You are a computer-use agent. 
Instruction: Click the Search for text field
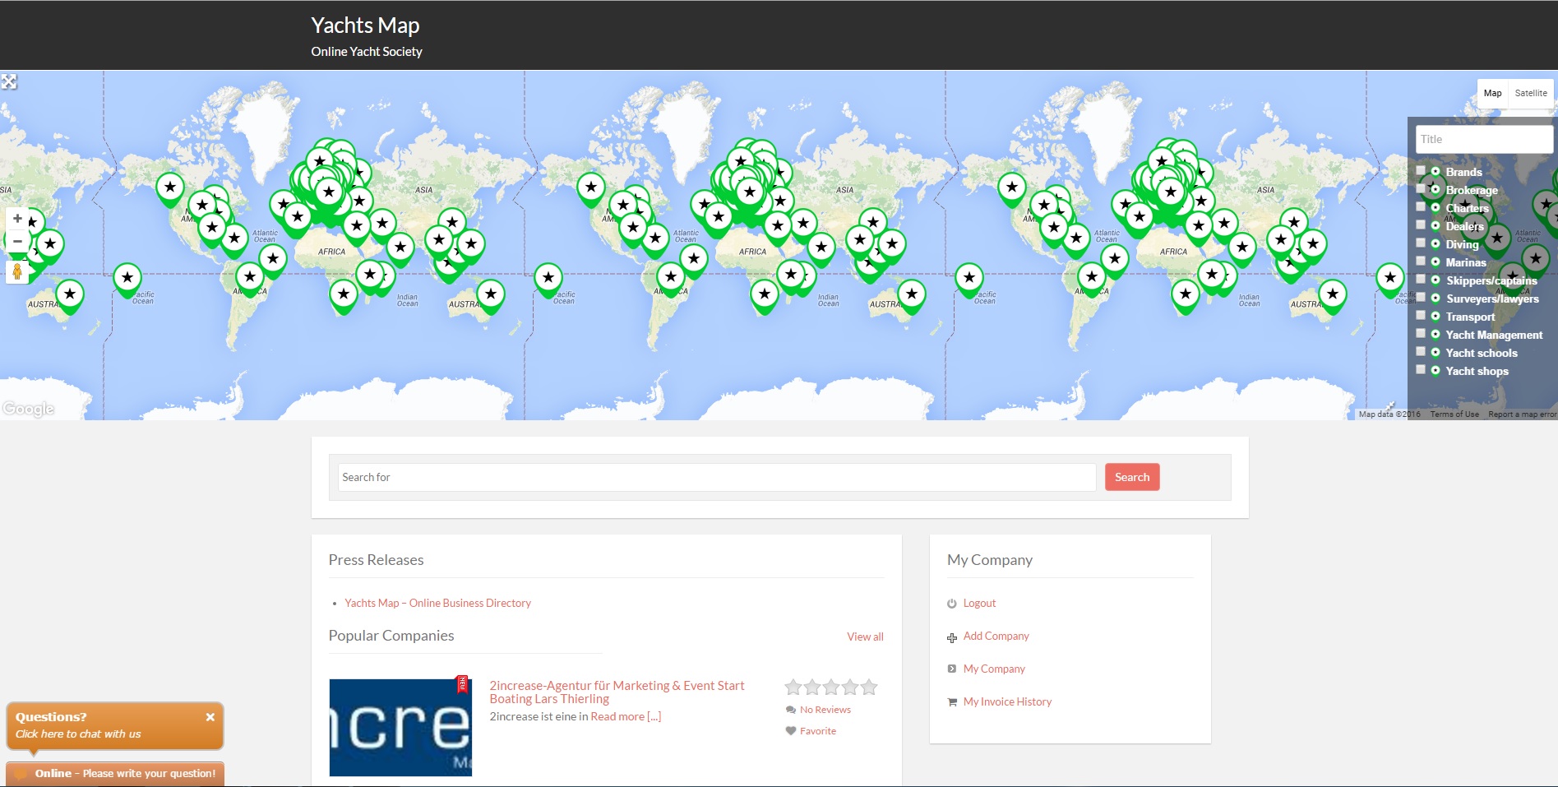pyautogui.click(x=717, y=477)
